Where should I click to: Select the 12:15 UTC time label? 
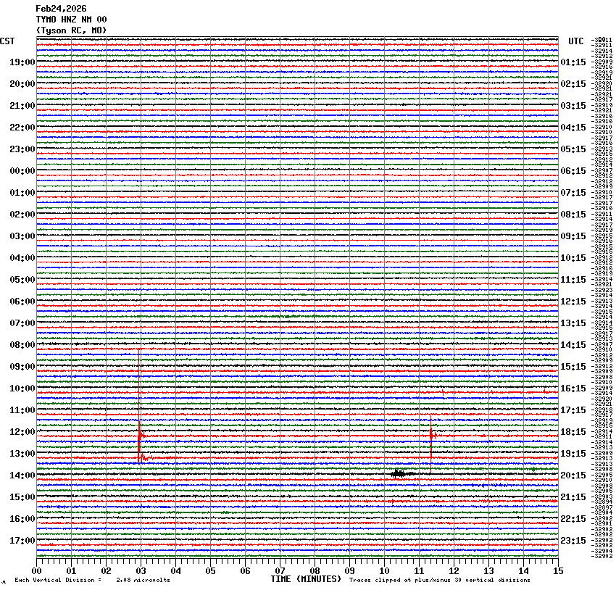(573, 302)
